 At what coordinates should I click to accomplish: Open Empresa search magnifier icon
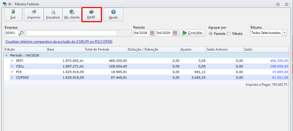[x=21, y=33]
